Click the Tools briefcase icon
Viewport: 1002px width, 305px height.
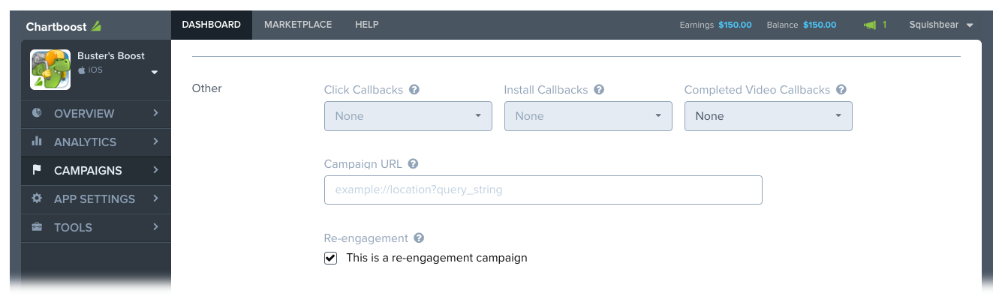pos(37,227)
